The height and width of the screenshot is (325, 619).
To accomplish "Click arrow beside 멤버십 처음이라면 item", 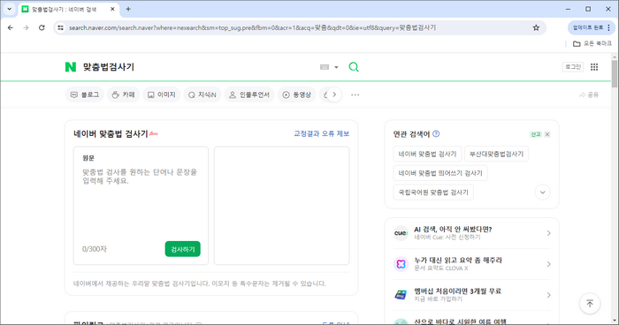I will click(x=549, y=295).
